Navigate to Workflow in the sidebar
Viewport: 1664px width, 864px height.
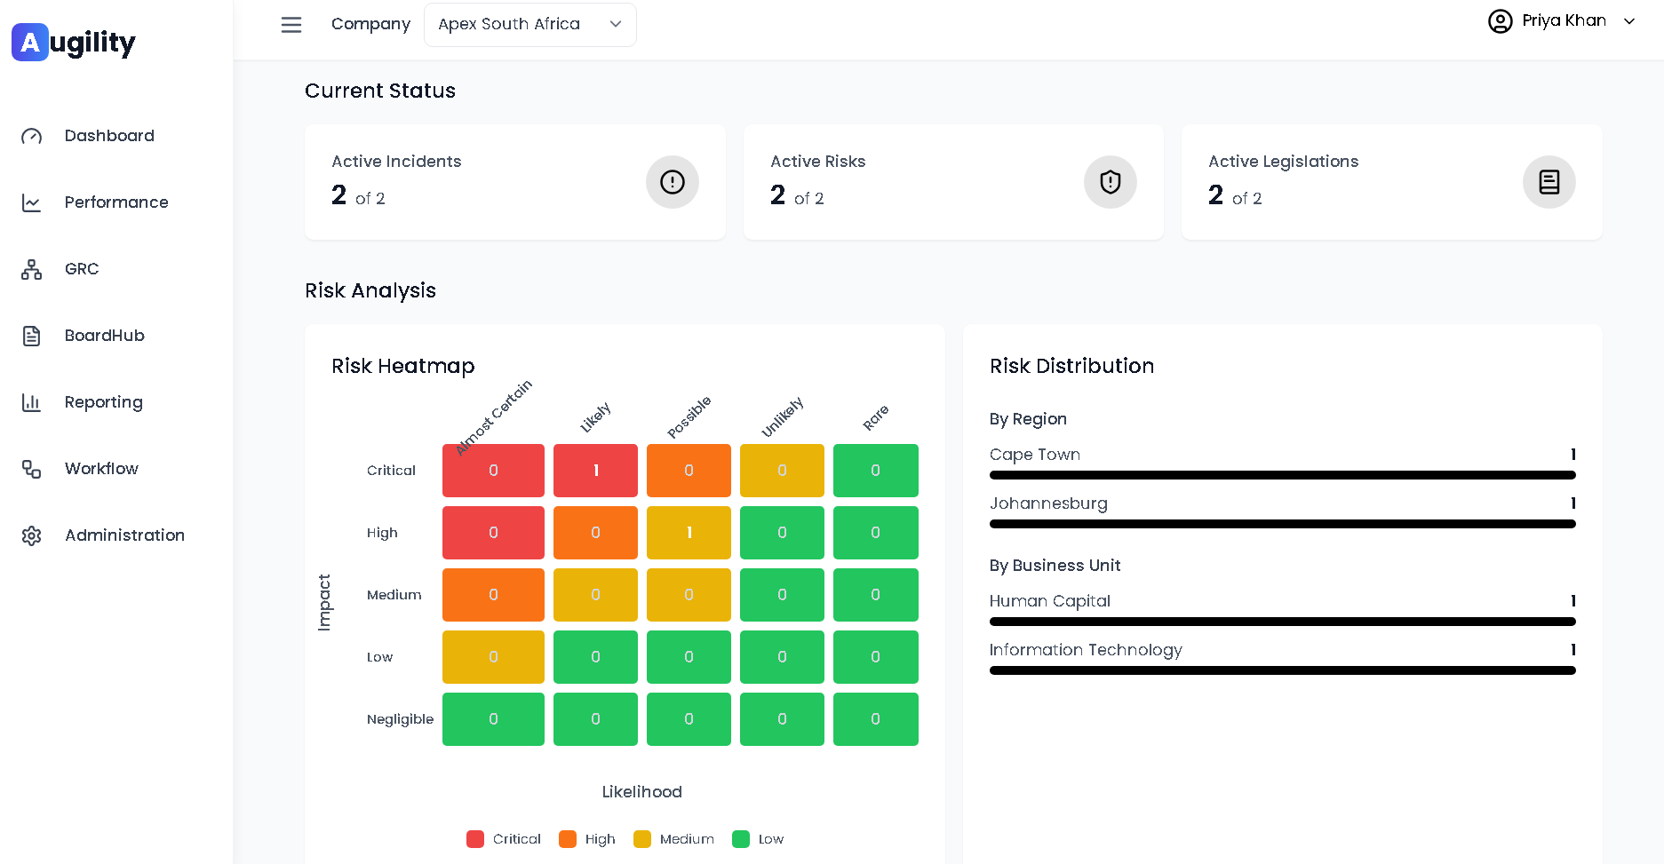click(101, 469)
